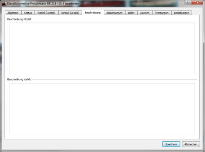Save changes with the Speichern button
Screen dimensions: 205x152
(x=171, y=144)
